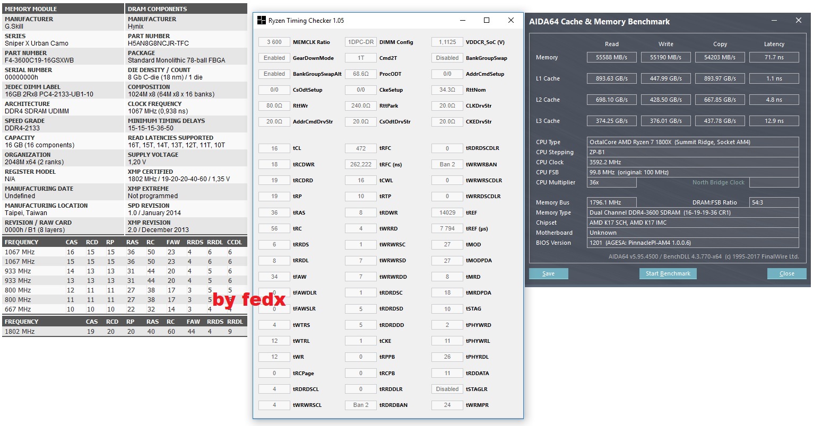Click the empty North Bridge Clock field
Screen dimensions: 822x426
click(774, 182)
